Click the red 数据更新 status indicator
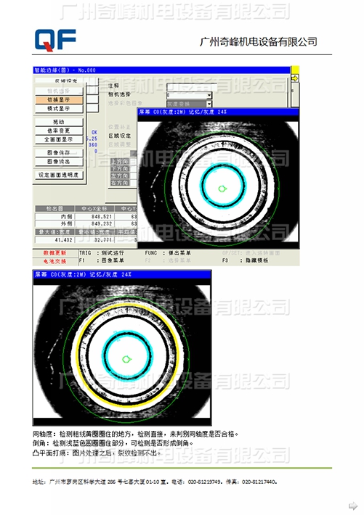This screenshot has height=515, width=364. click(55, 253)
